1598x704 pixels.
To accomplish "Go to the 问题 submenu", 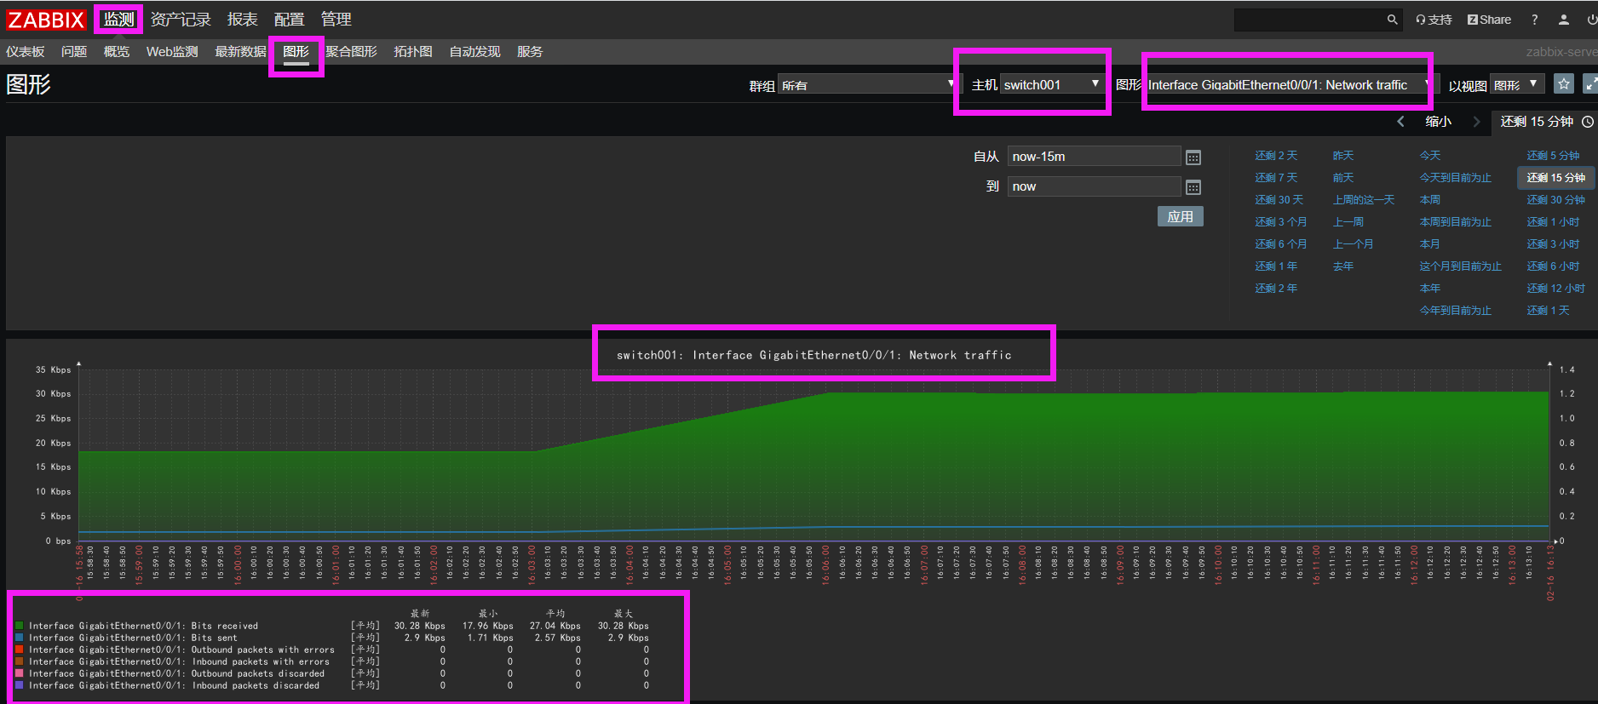I will (74, 52).
